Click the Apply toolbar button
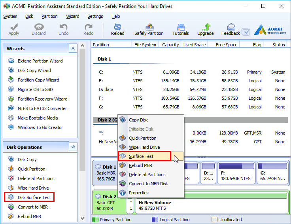 pos(14,30)
